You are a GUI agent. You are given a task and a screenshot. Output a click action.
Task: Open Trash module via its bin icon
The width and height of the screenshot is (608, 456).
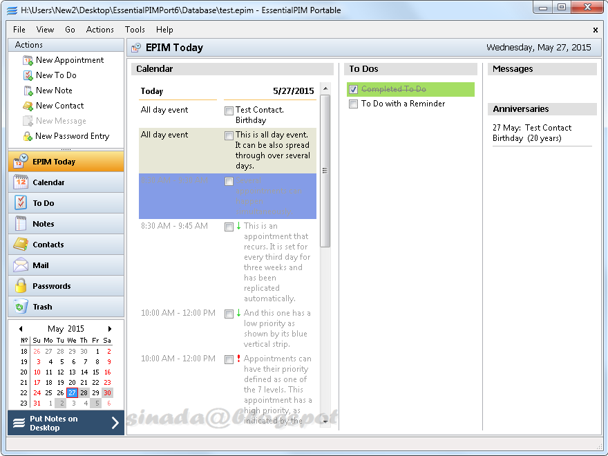tap(21, 306)
